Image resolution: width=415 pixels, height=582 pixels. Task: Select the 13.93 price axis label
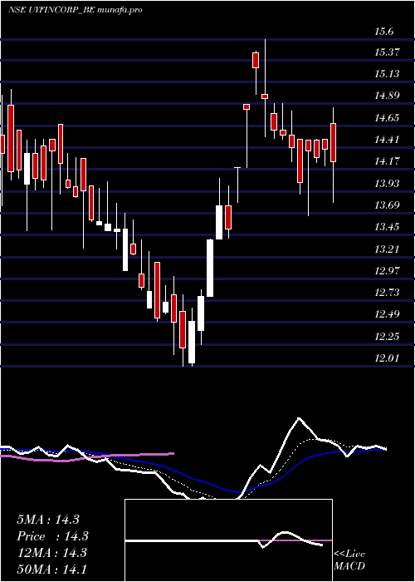(x=387, y=184)
